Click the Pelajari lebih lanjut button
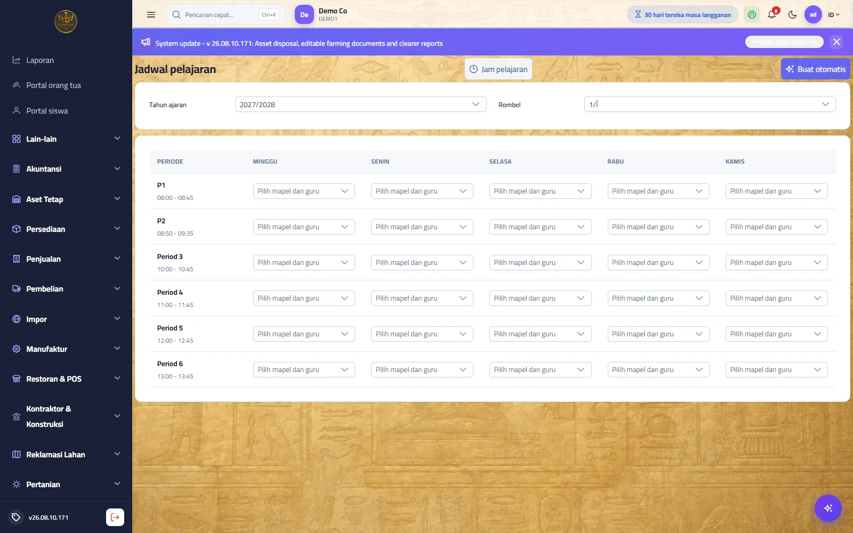 coord(784,42)
